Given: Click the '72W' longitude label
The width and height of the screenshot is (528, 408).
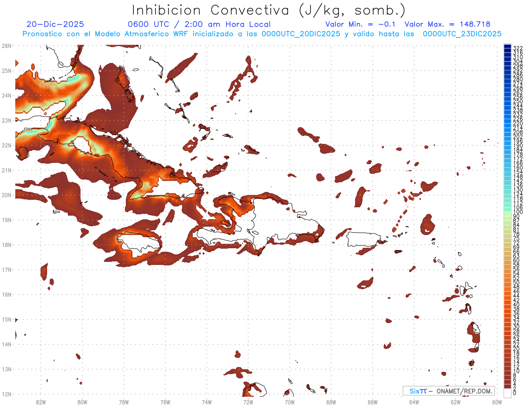Looking at the screenshot, I should coord(248,401).
